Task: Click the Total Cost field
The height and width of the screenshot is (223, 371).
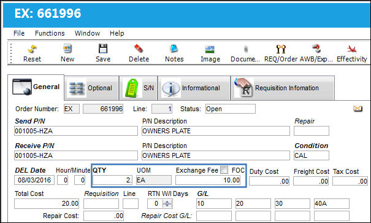Action: coord(47,203)
